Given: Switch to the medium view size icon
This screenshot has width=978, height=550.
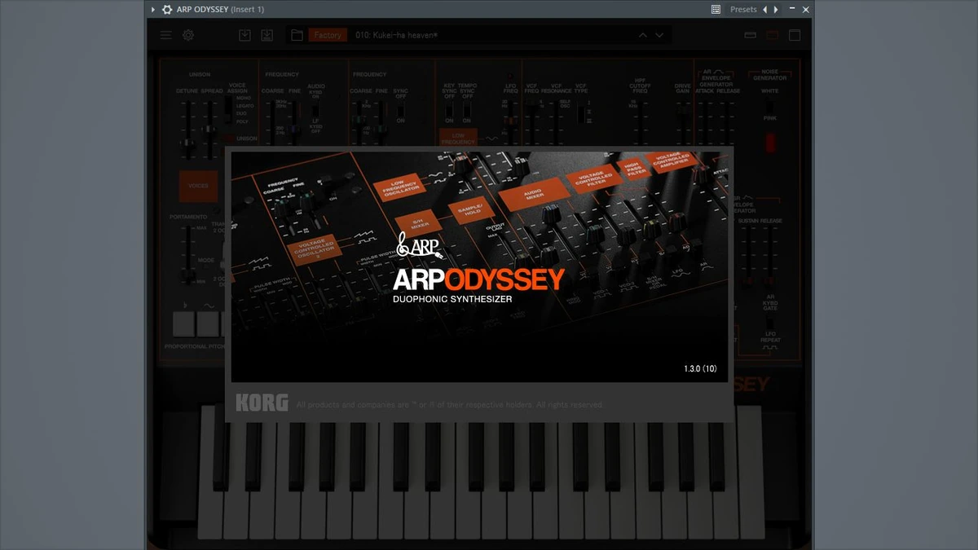Looking at the screenshot, I should click(x=773, y=35).
